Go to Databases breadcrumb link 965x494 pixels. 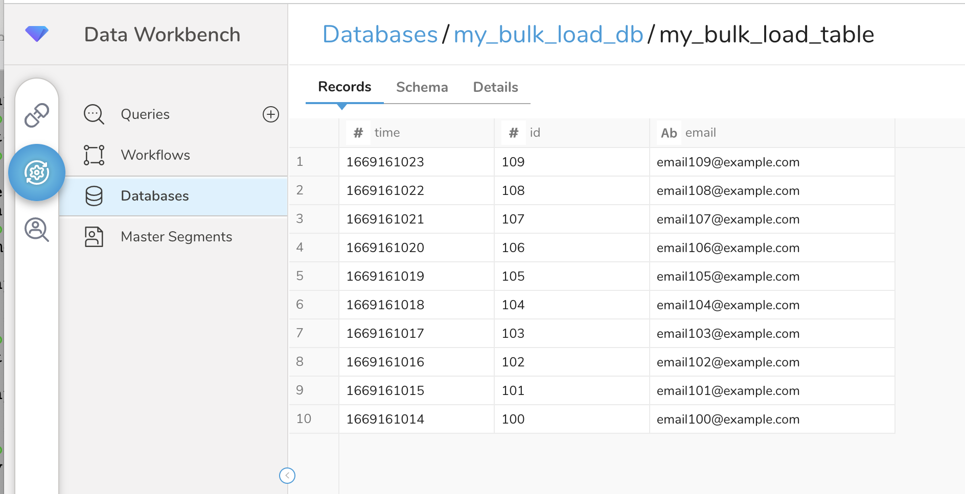(380, 35)
